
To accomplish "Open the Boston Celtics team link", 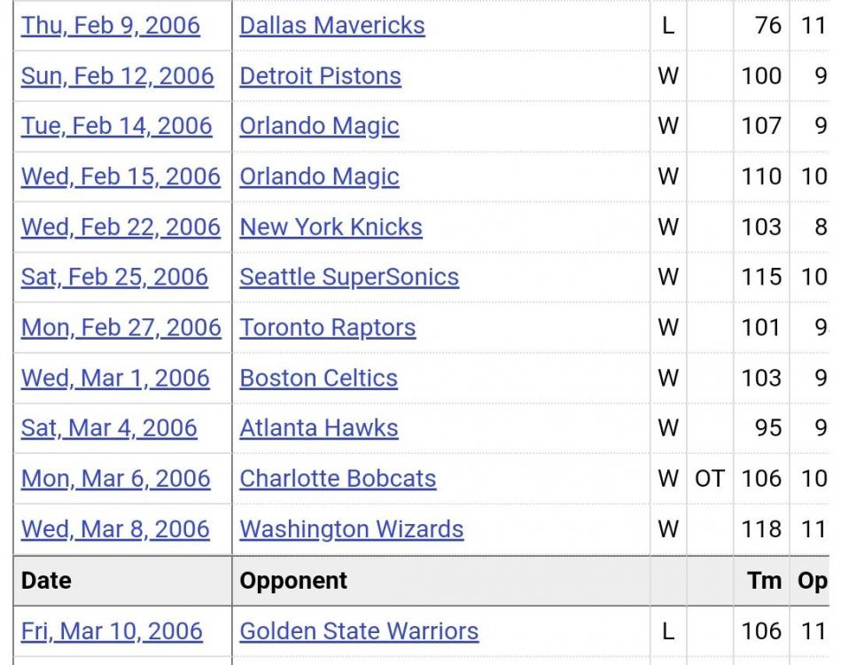I will click(318, 378).
